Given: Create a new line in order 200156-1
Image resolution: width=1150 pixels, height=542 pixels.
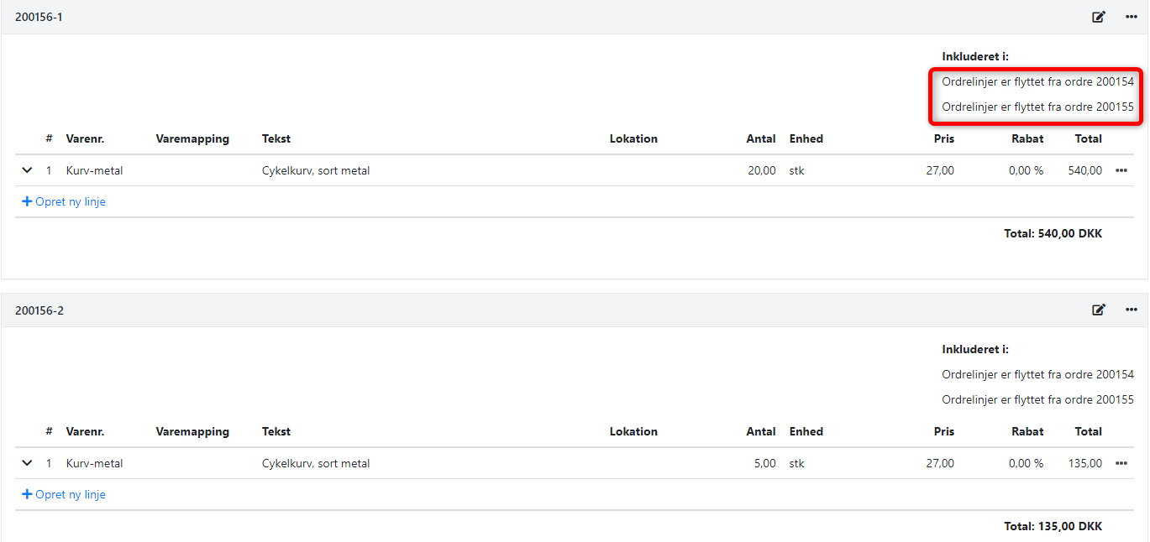Looking at the screenshot, I should 64,201.
